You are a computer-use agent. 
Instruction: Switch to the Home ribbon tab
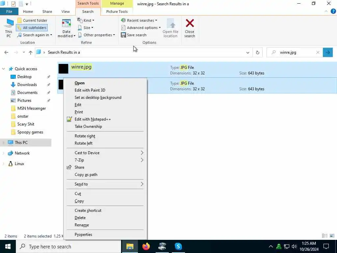(x=28, y=12)
